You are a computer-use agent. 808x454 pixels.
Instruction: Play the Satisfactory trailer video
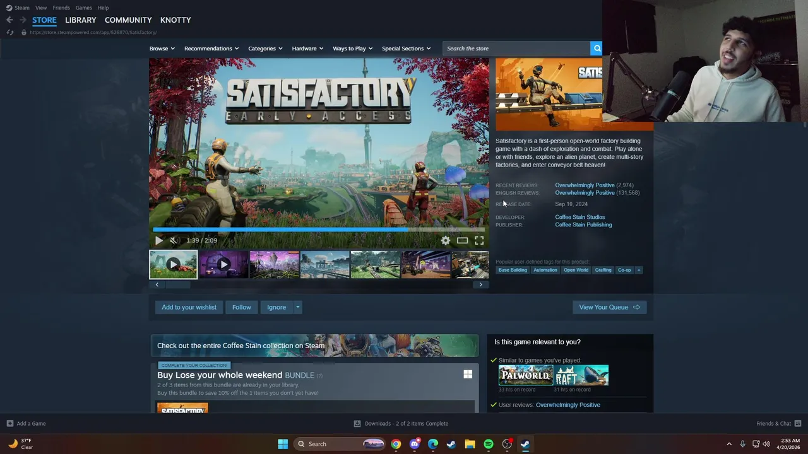(158, 240)
